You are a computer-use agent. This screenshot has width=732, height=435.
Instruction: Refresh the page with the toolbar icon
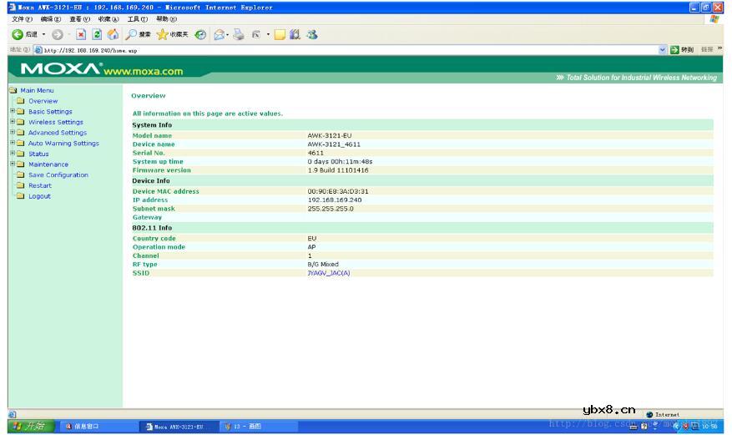(x=97, y=34)
